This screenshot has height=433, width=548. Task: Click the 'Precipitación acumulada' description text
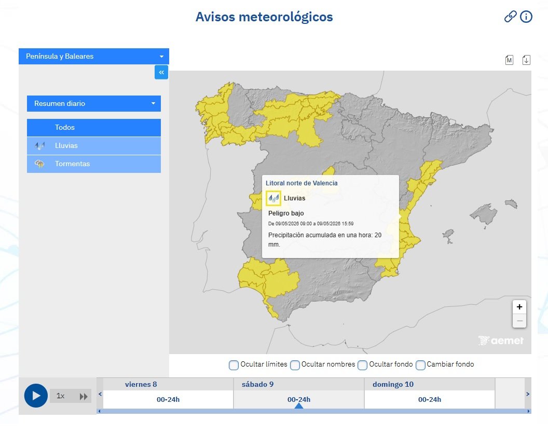325,239
